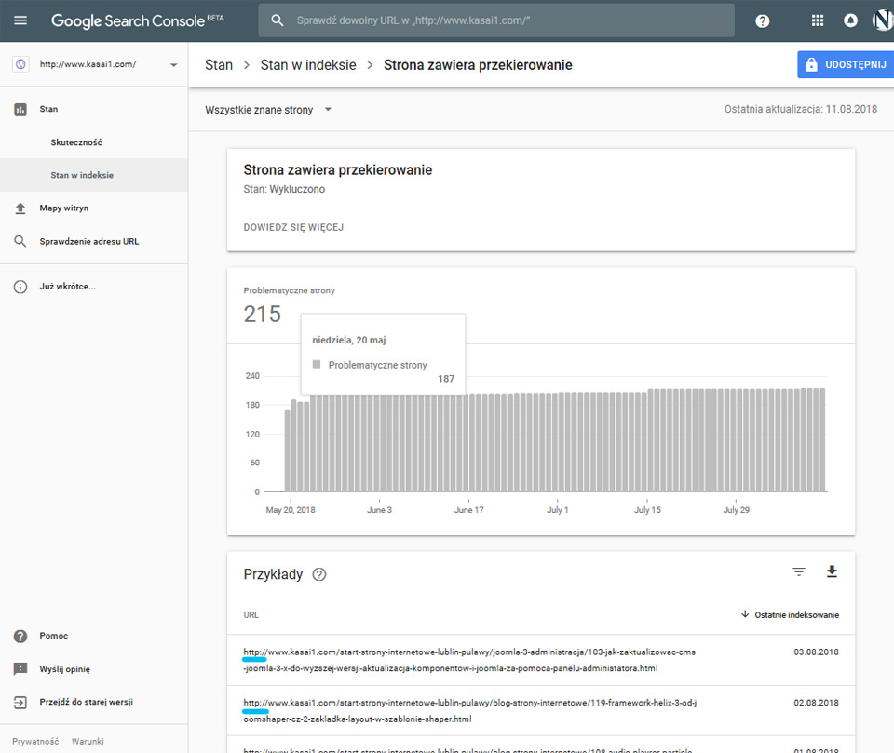894x753 pixels.
Task: Open the Pomoc help link
Action: coord(54,636)
